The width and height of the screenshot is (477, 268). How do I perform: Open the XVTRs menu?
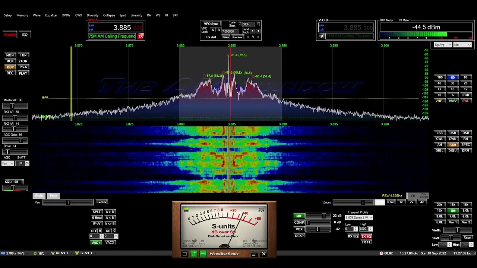point(66,15)
